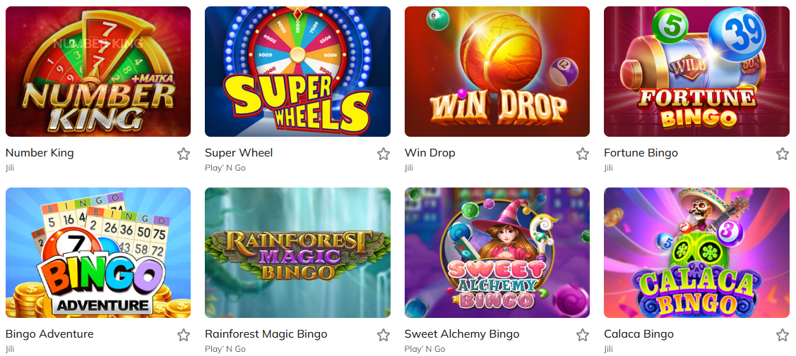
Task: Click the Sweet Alchemy Bingo artwork
Action: [497, 252]
